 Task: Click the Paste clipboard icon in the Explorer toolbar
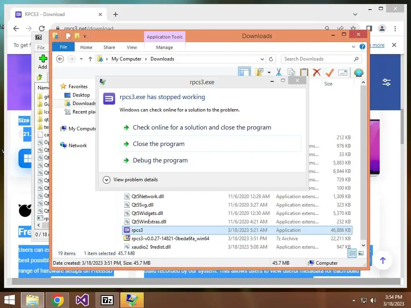click(304, 72)
